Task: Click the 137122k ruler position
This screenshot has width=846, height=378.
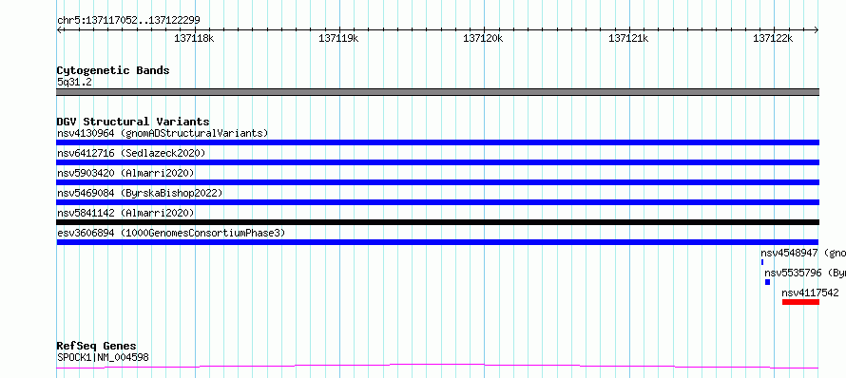Action: [773, 38]
